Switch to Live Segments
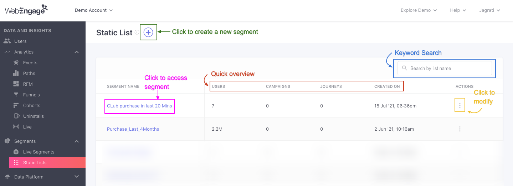 [x=39, y=152]
